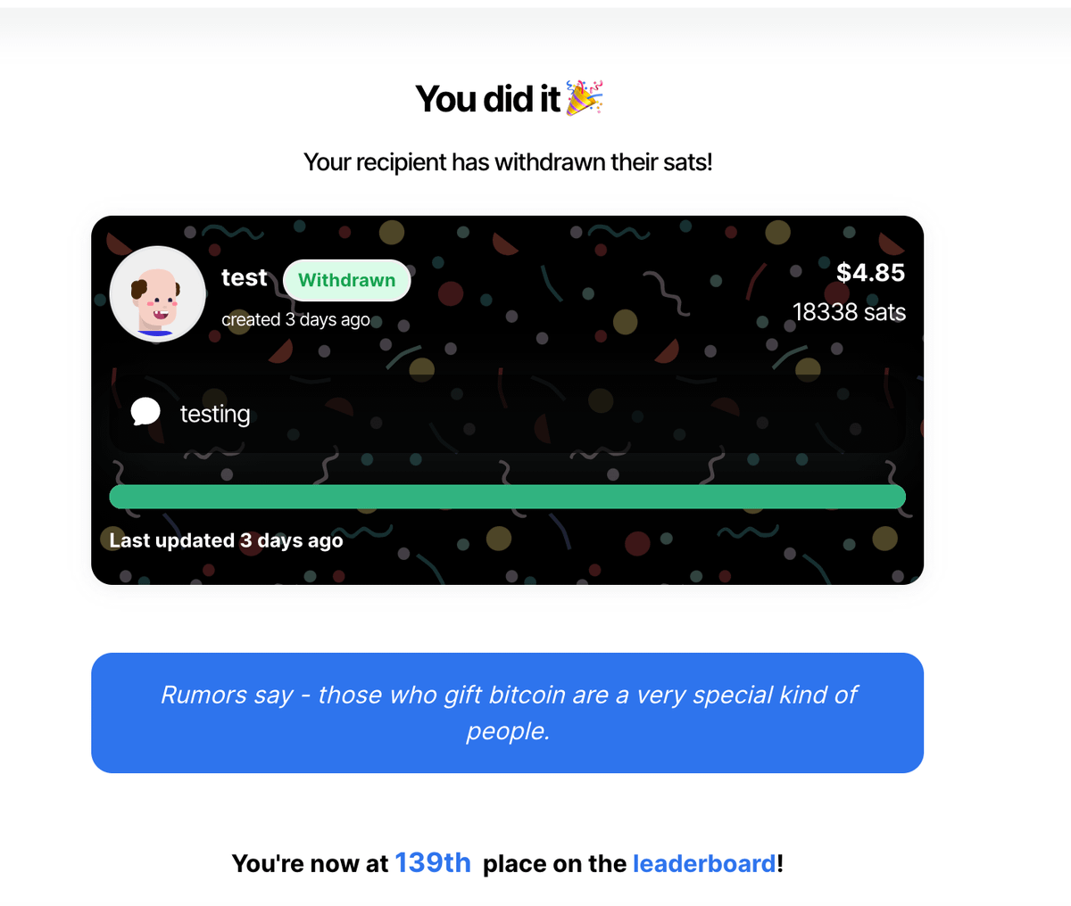Viewport: 1071px width, 906px height.
Task: Click the 139th place ranking
Action: (x=433, y=862)
